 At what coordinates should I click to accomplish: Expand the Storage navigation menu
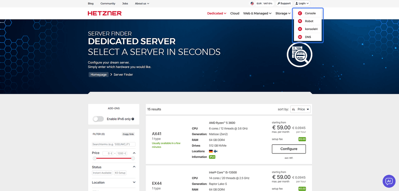pyautogui.click(x=283, y=13)
